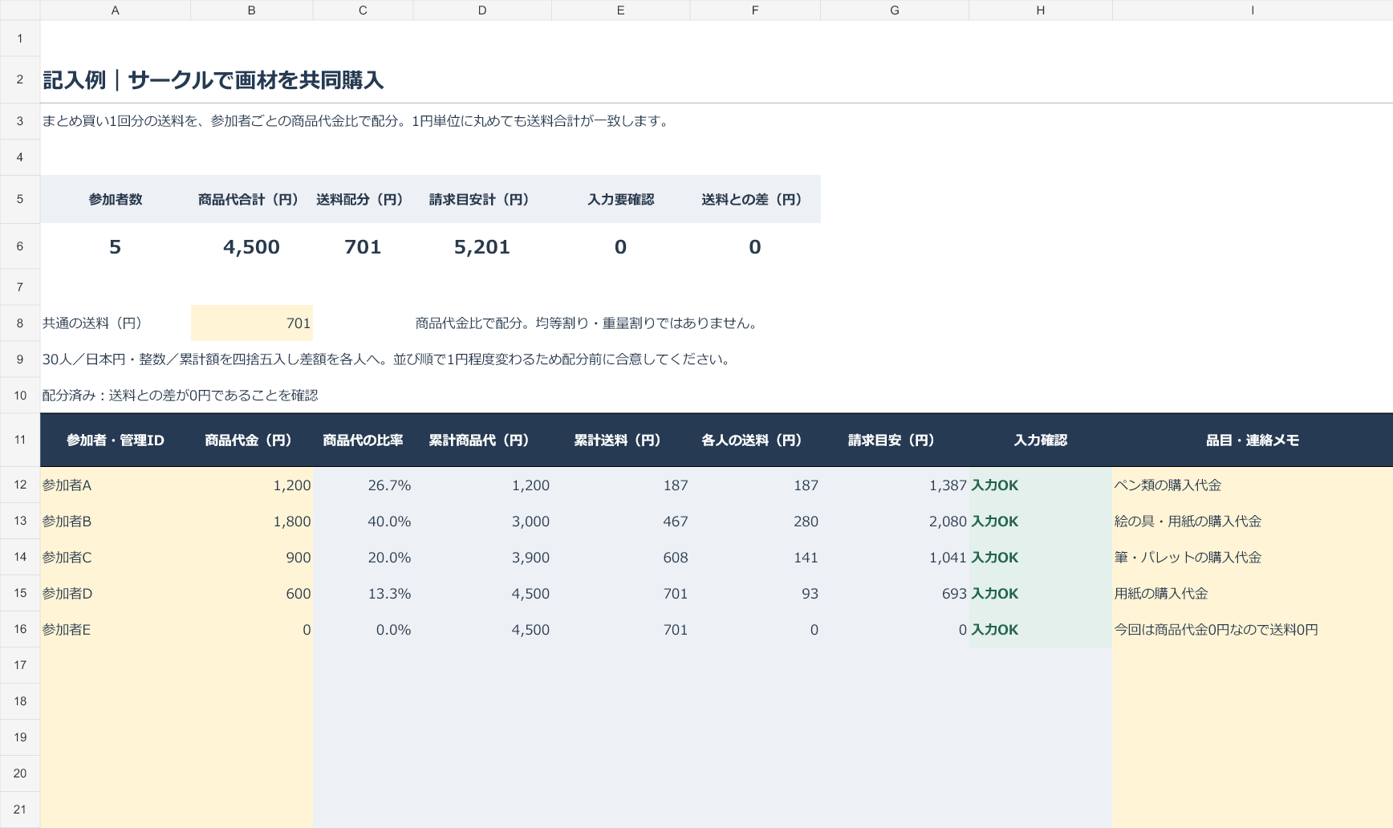Image resolution: width=1393 pixels, height=828 pixels.
Task: Select the memo cell ペン類の購入代金
Action: pyautogui.click(x=1252, y=485)
